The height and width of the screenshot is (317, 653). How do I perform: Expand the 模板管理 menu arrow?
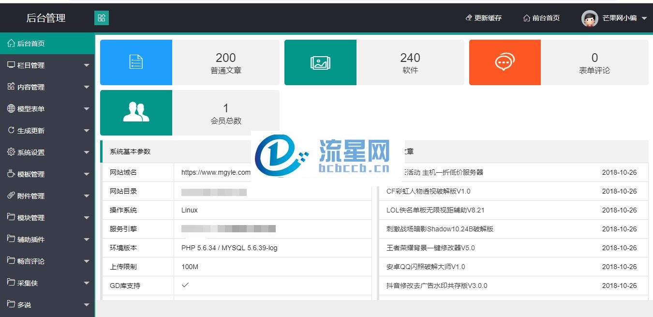coord(87,174)
